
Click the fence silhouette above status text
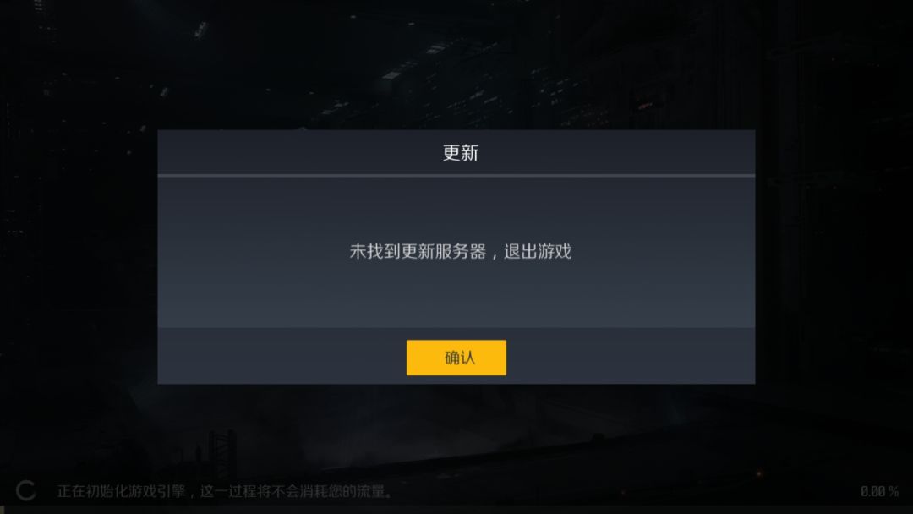tap(222, 455)
